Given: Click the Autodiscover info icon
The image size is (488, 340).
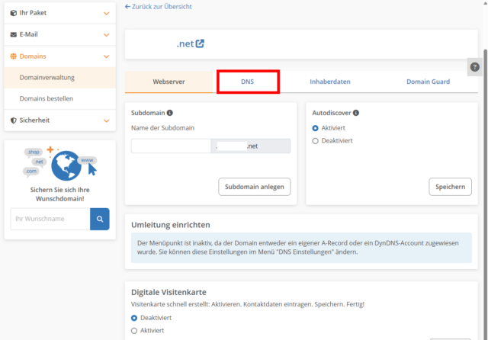Looking at the screenshot, I should tap(356, 113).
